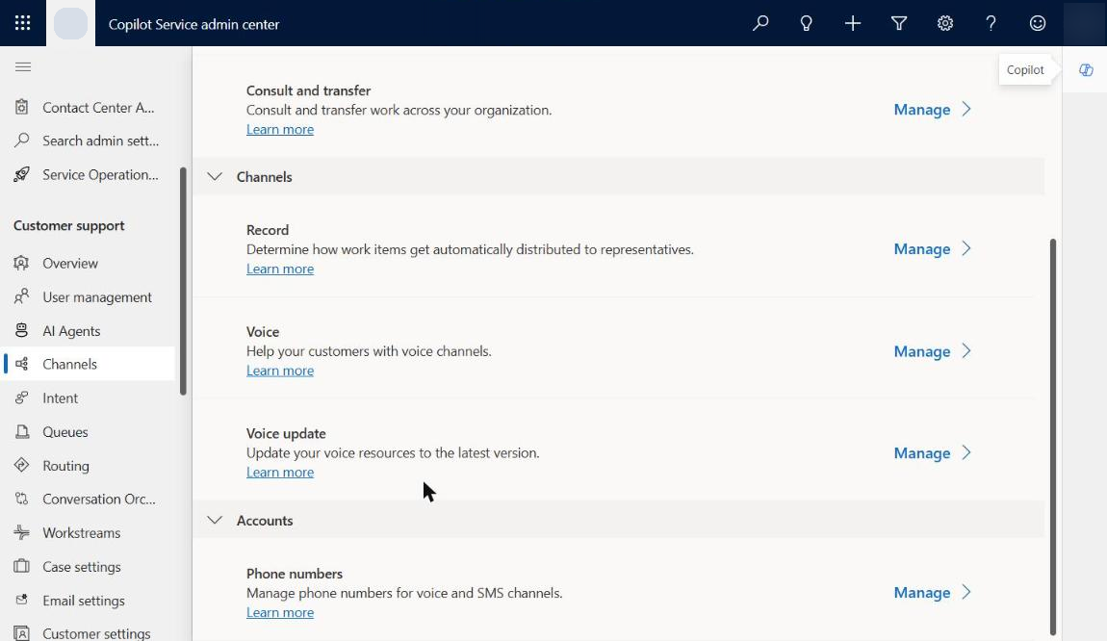
Task: Click the Voice update heading text
Action: click(x=286, y=433)
